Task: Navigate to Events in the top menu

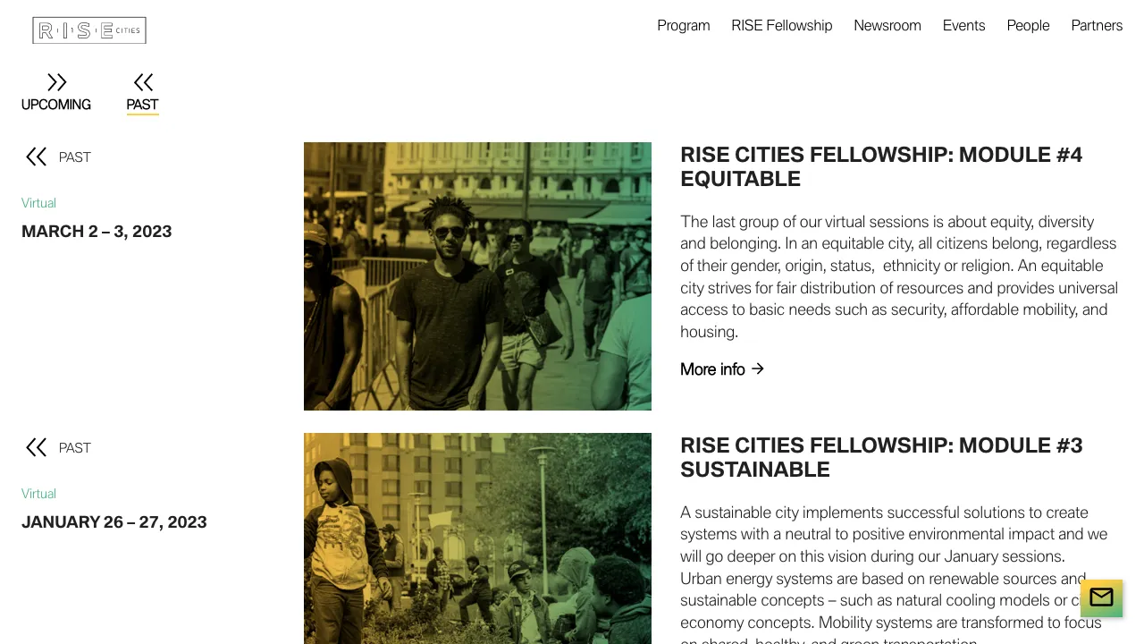Action: pos(963,26)
